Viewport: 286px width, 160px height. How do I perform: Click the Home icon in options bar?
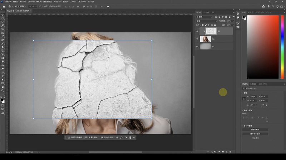[3, 6]
